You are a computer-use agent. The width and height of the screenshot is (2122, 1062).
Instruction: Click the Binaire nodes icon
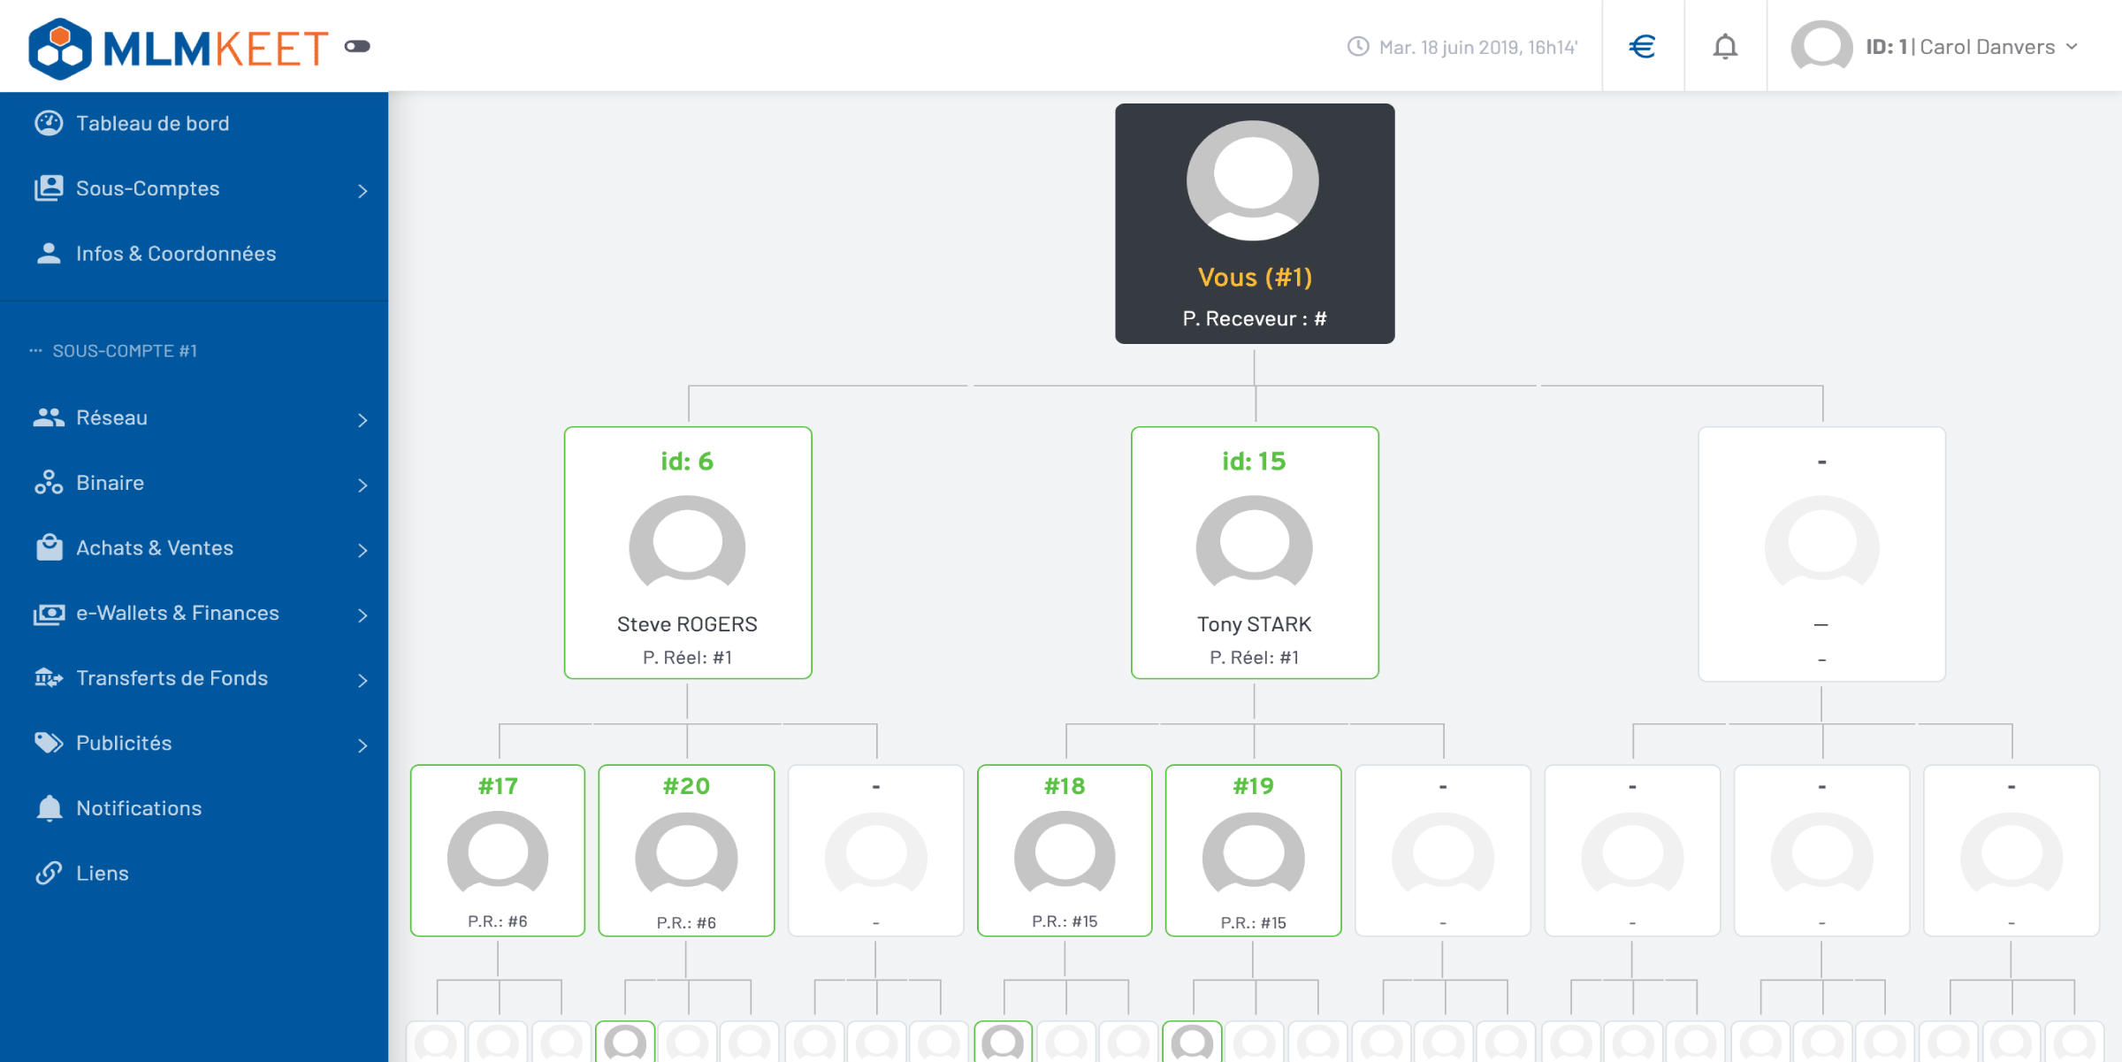point(49,483)
